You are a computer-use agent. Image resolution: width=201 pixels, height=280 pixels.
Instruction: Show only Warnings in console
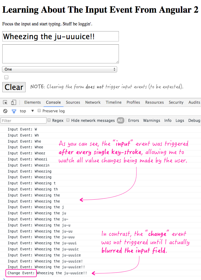(x=152, y=121)
